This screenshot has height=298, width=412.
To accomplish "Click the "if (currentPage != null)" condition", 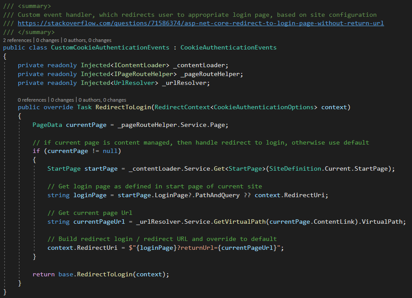I will [x=77, y=151].
